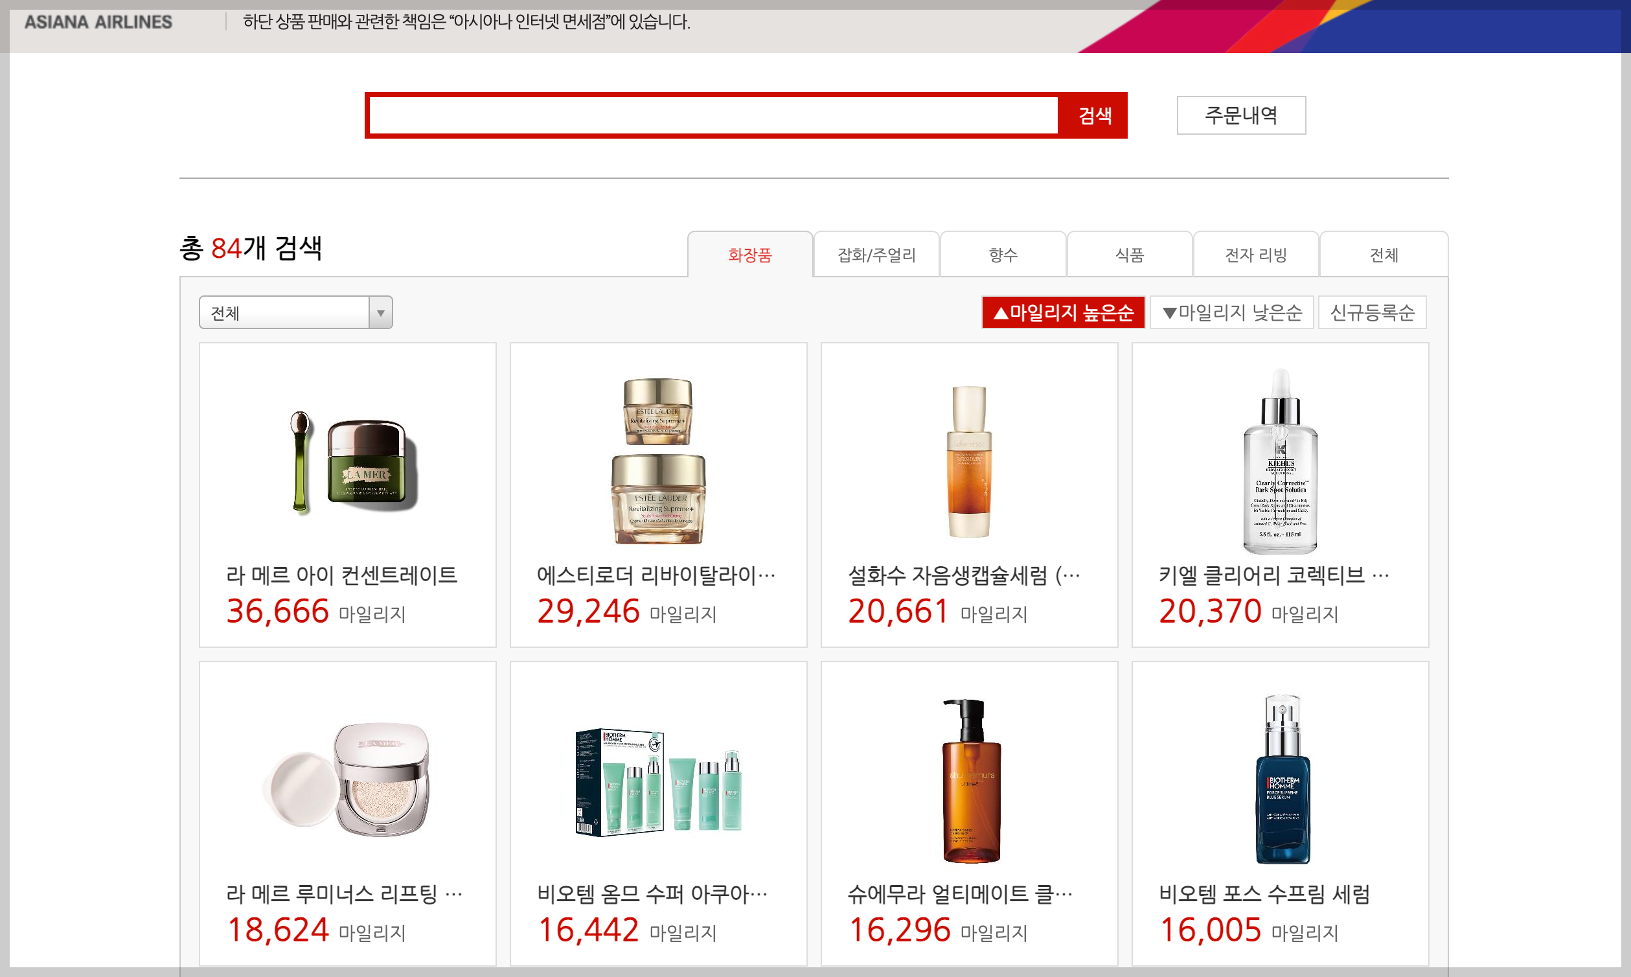Sort by 마일리지 낮은순

(1231, 312)
